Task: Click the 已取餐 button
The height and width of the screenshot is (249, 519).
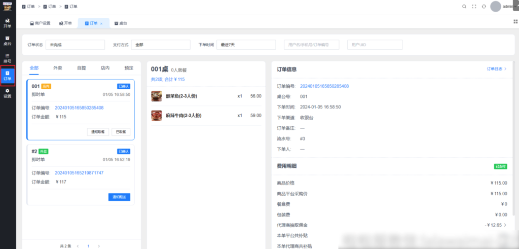Action: click(x=121, y=132)
